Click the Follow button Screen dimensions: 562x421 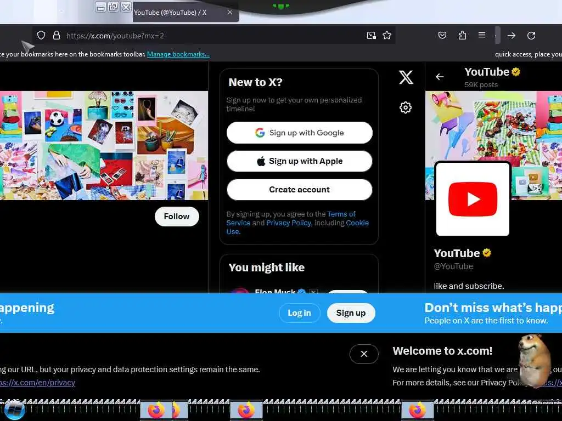(x=177, y=216)
